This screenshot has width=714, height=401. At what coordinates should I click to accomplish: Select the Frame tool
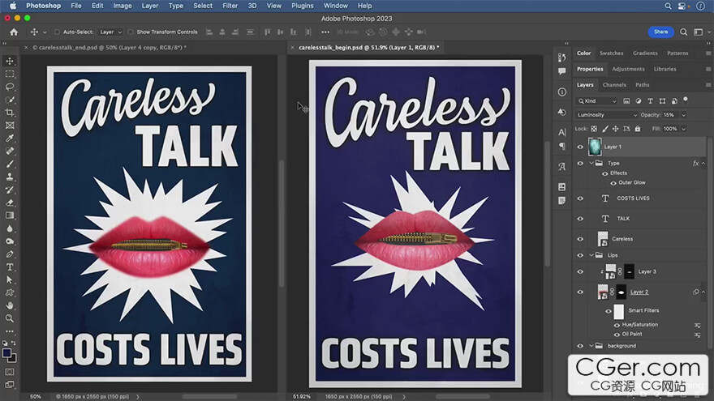(10, 125)
